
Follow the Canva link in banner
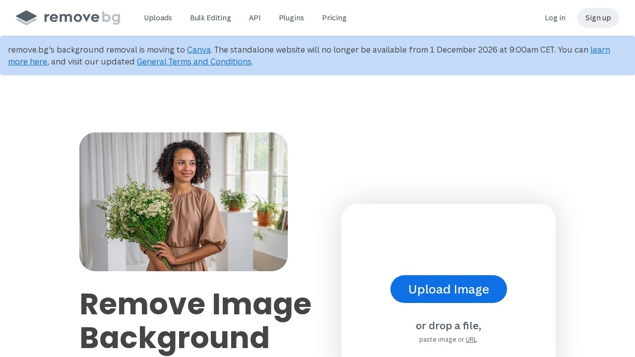pos(199,50)
